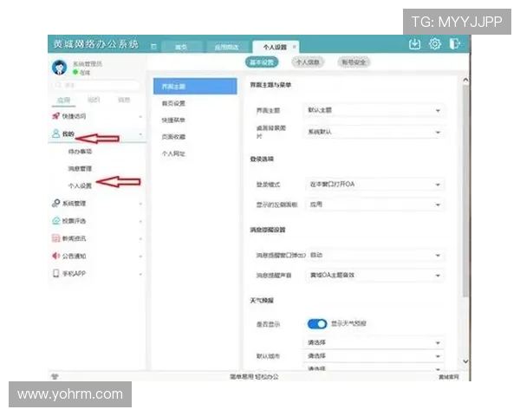This screenshot has height=416, width=520.
Task: Switch to the 首页 top tab
Action: coord(181,47)
